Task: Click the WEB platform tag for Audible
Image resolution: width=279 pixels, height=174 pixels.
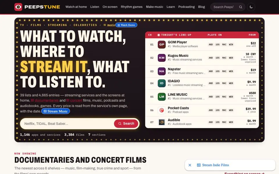Action: click(x=231, y=122)
